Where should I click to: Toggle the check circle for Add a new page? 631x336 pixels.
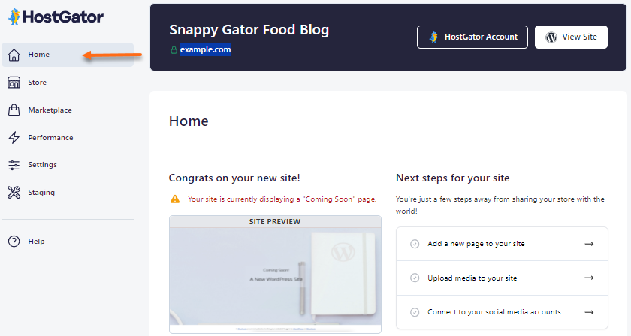[x=415, y=244]
